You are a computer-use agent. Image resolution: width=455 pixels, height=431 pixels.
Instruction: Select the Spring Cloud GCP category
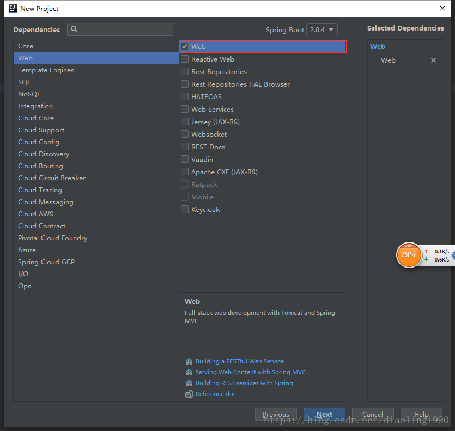[96, 262]
